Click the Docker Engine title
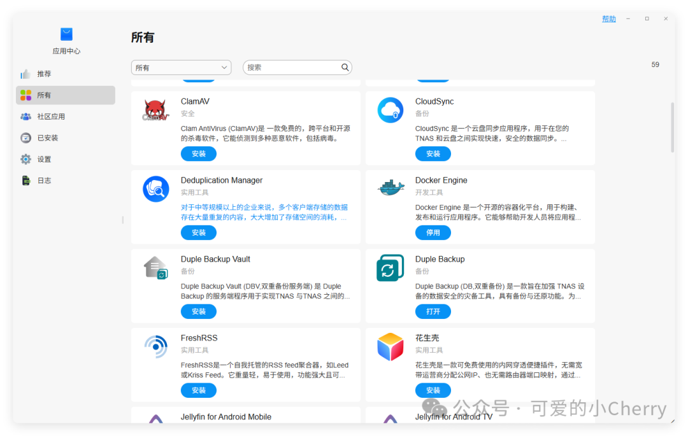Viewport: 688px width, 436px height. [x=441, y=180]
